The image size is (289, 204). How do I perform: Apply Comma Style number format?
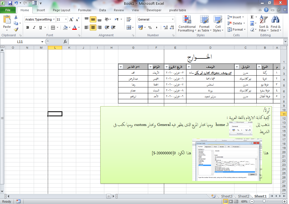pos(157,28)
